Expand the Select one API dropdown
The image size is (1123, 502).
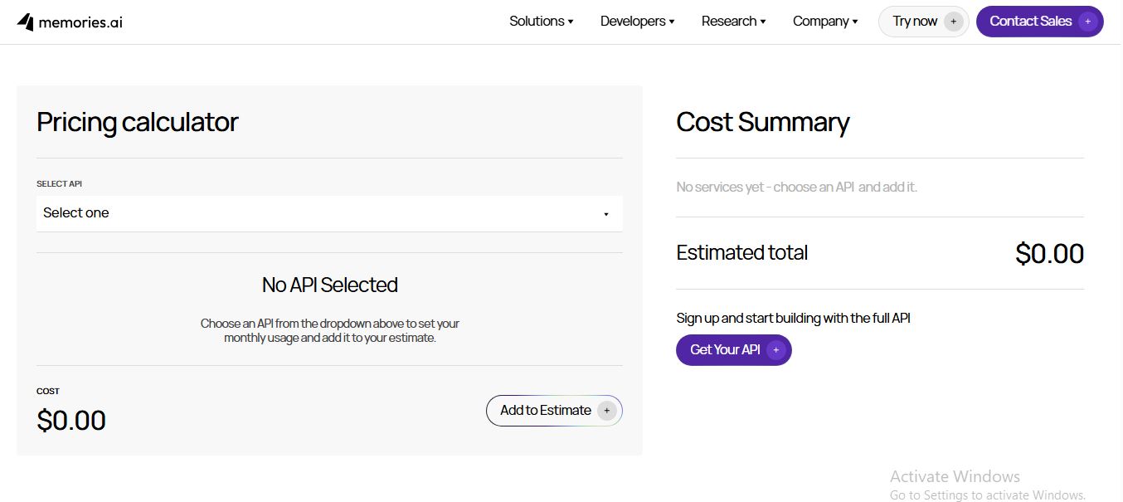[x=329, y=213]
